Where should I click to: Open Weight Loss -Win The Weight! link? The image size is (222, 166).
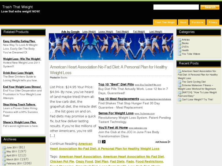22,59
